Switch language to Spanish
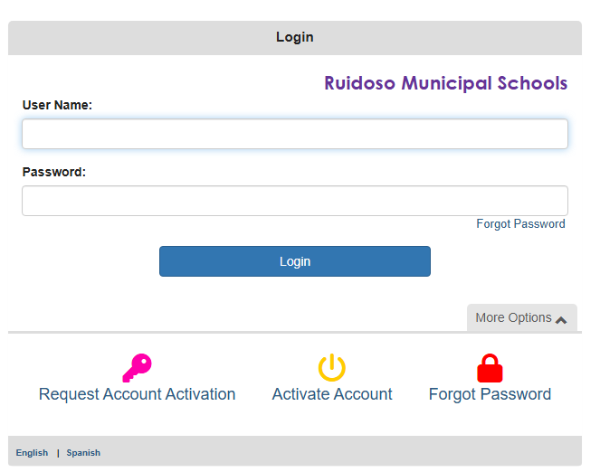Viewport: 600px width, 472px height. (x=83, y=452)
